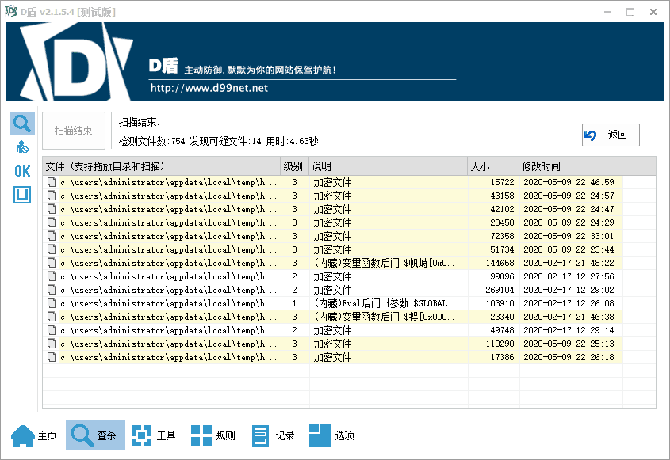Screen dimensions: 670x460
Task: Select file icon of row sized 43158
Action: [52, 196]
